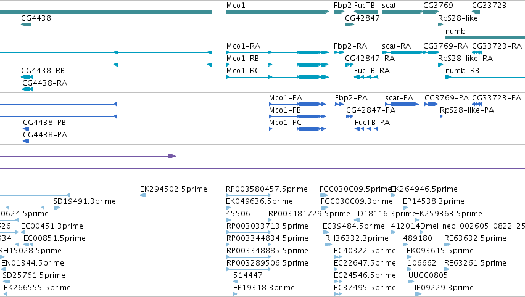Click the 489180 feature label
The image size is (525, 297).
click(418, 239)
